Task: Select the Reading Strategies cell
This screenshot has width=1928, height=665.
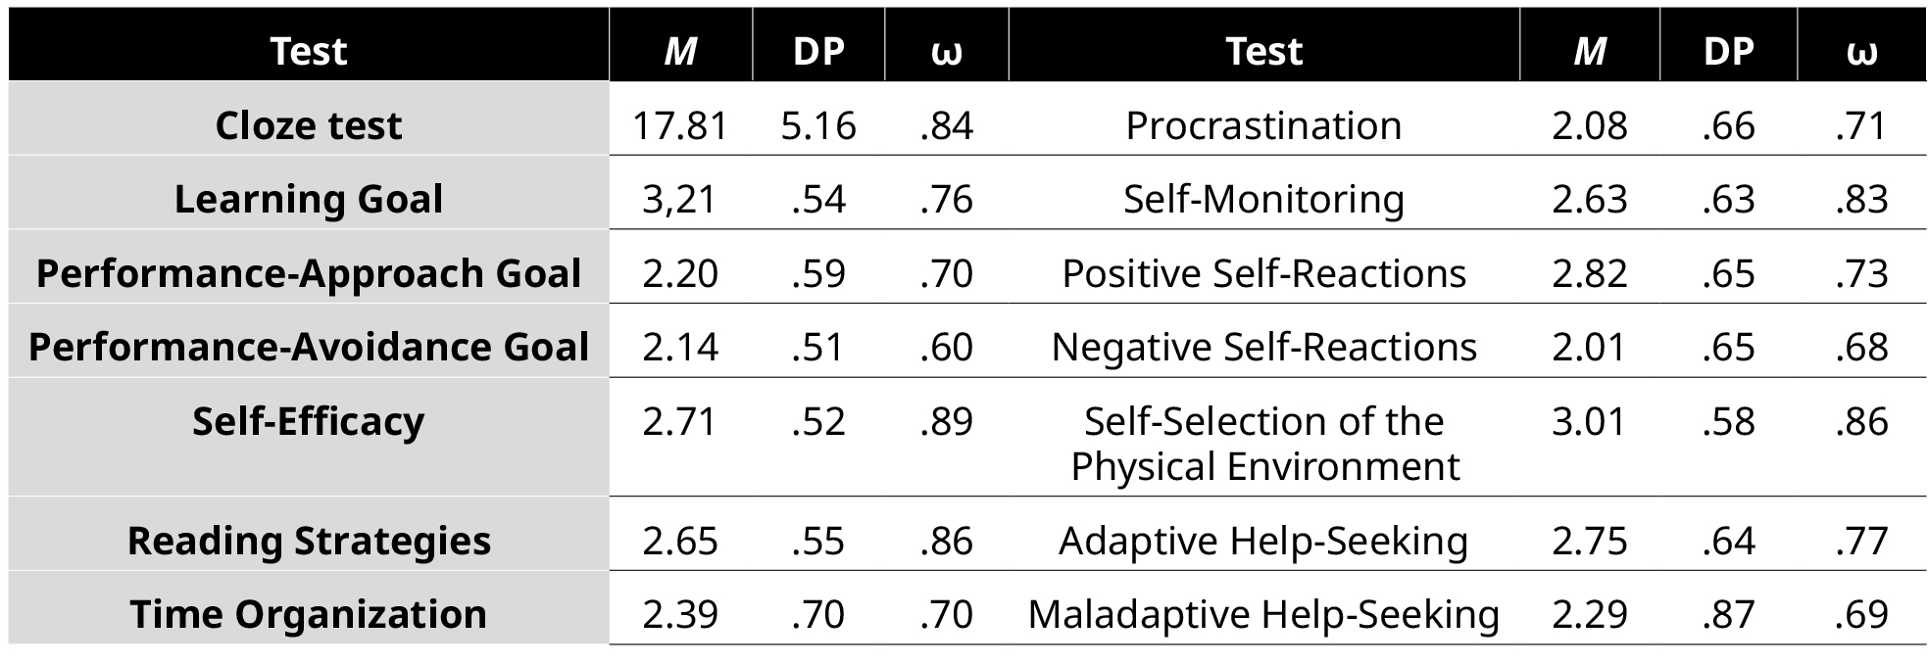Action: pyautogui.click(x=308, y=541)
